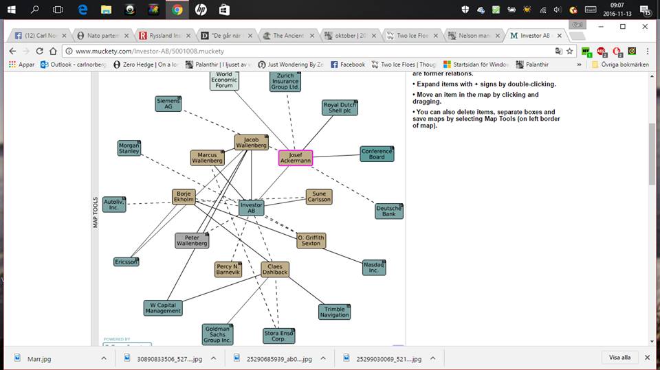Open menu arrow for 30890833506 download

point(213,358)
